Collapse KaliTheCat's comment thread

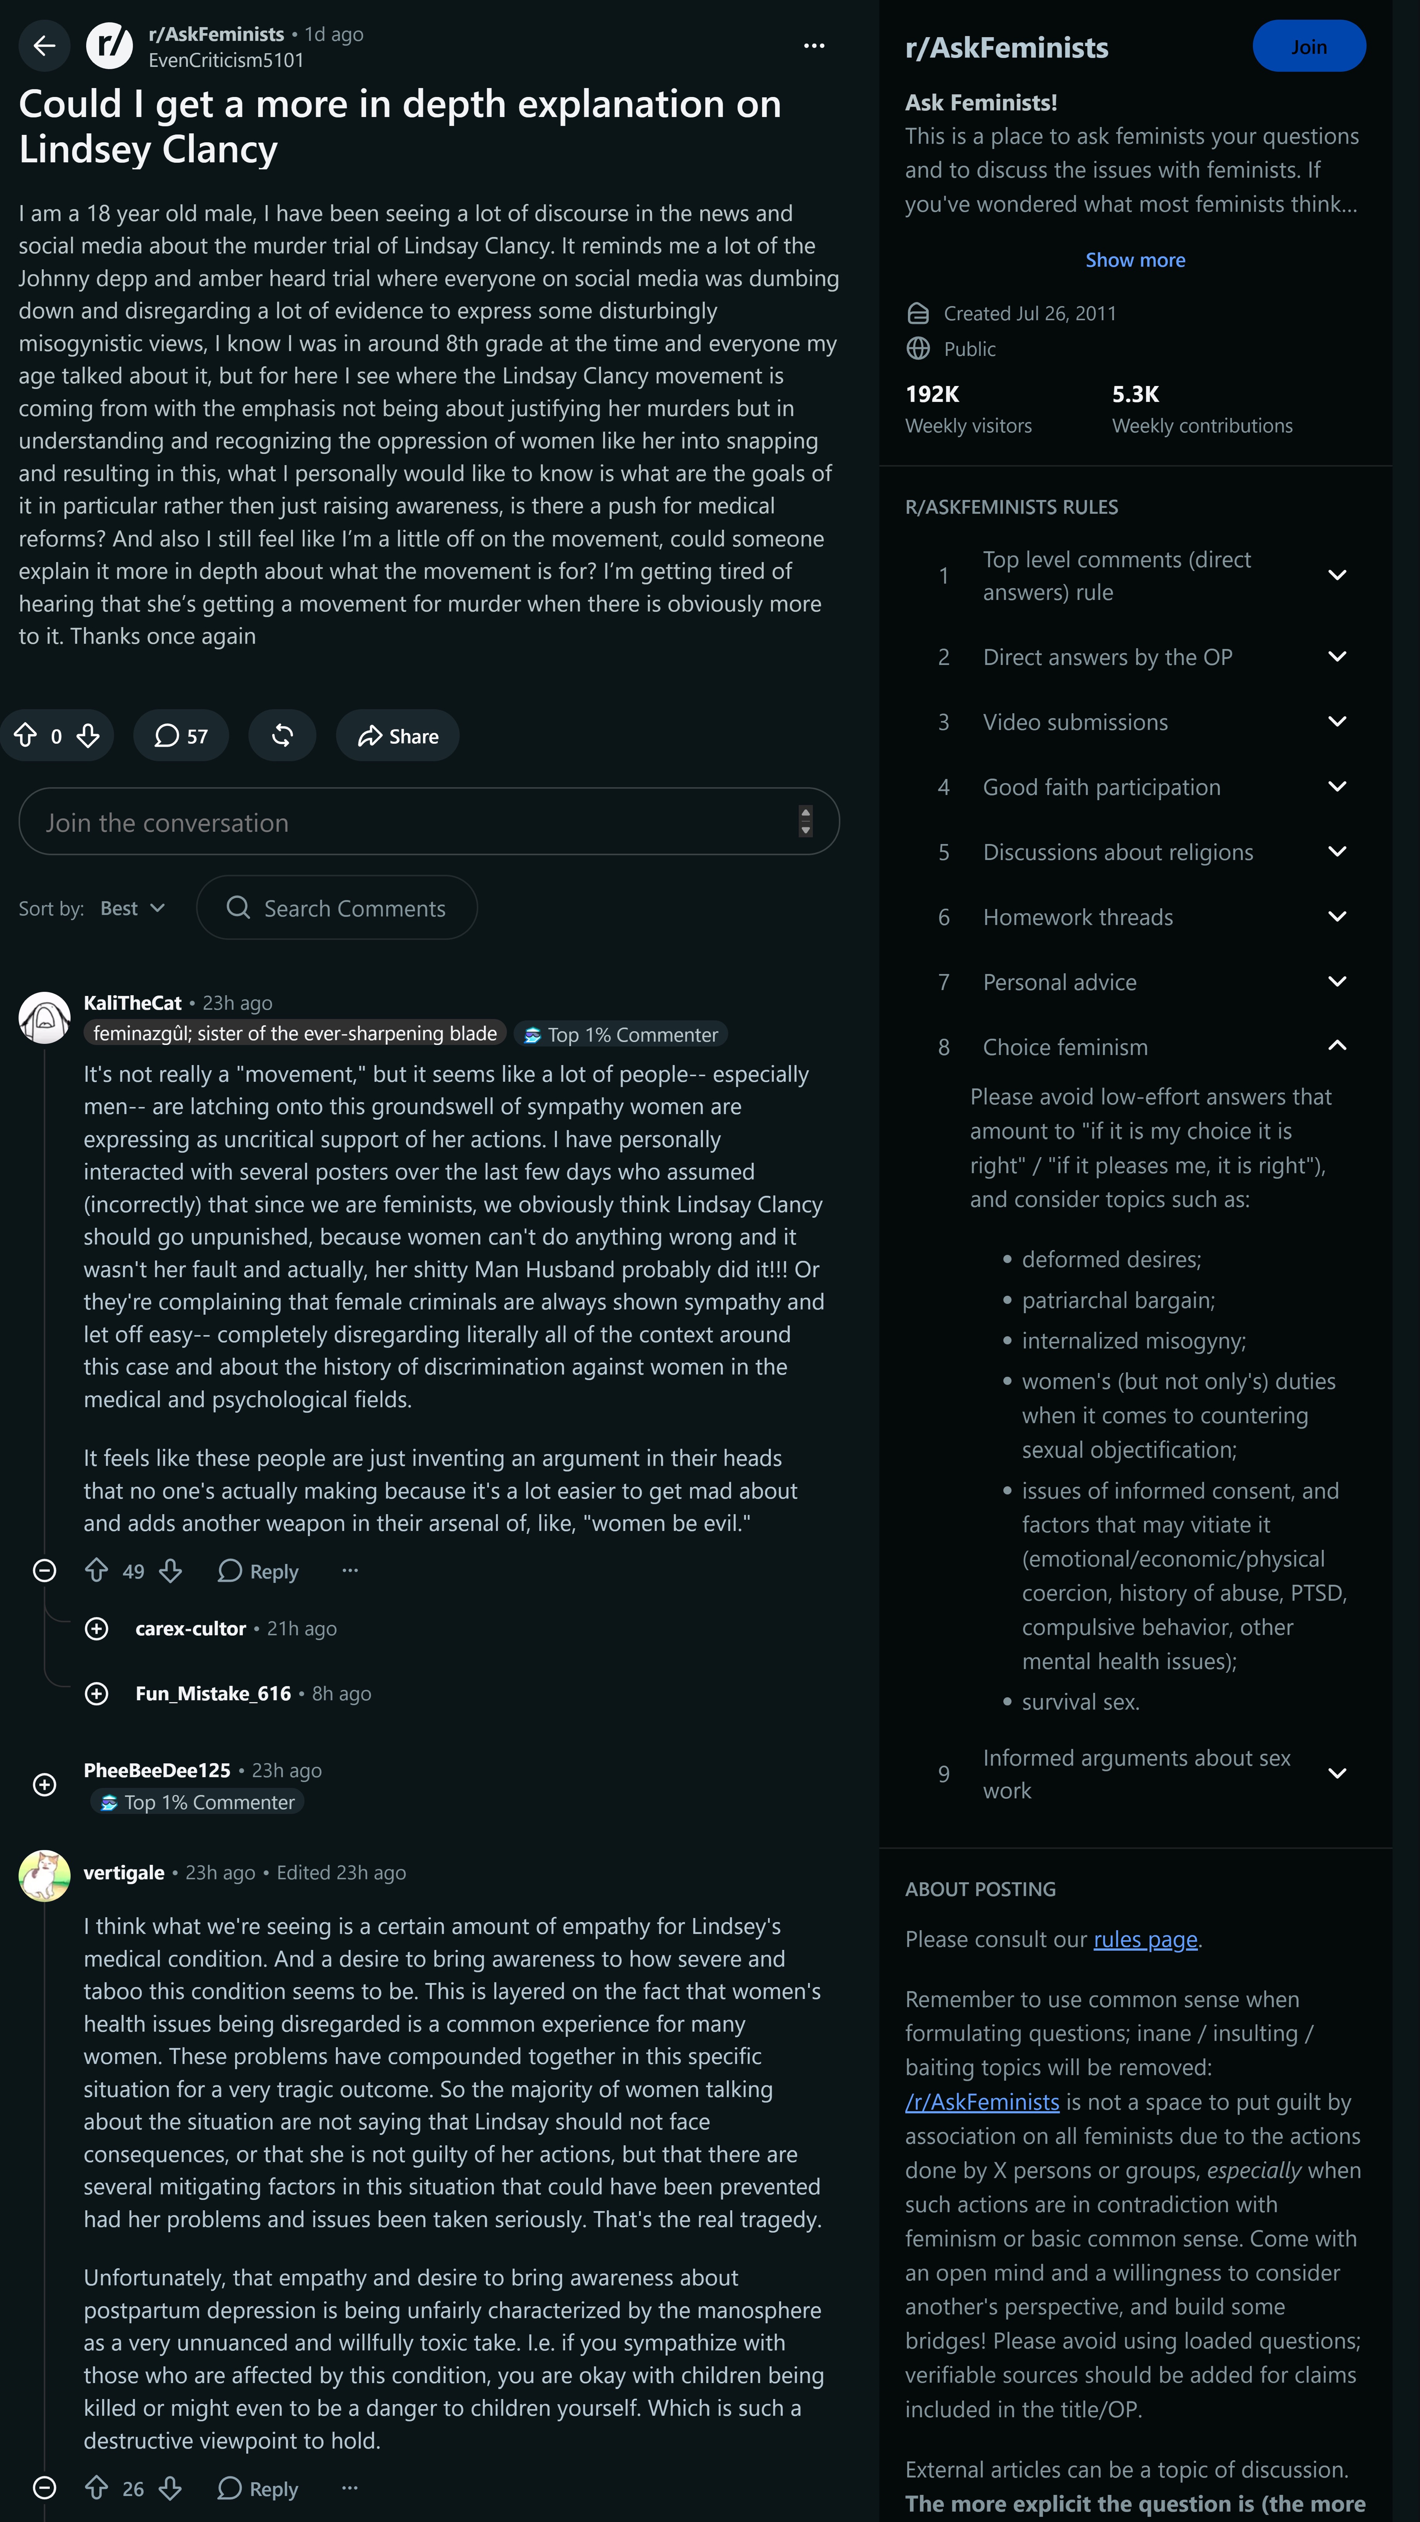coord(44,1570)
